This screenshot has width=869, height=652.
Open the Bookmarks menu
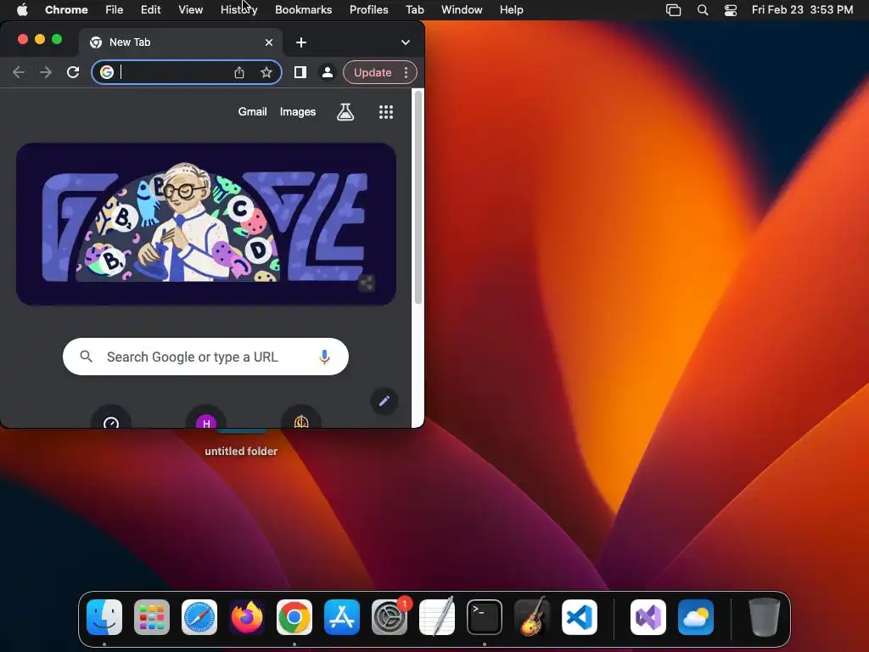[304, 10]
